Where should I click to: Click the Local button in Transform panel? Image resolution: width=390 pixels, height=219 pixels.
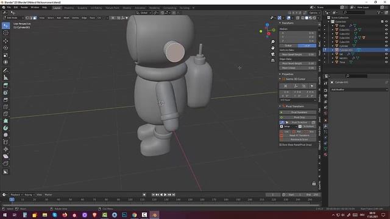[307, 46]
